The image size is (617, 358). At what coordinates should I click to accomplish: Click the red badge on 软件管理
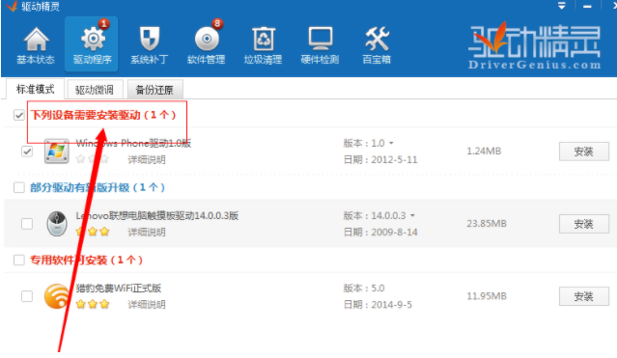pos(217,23)
